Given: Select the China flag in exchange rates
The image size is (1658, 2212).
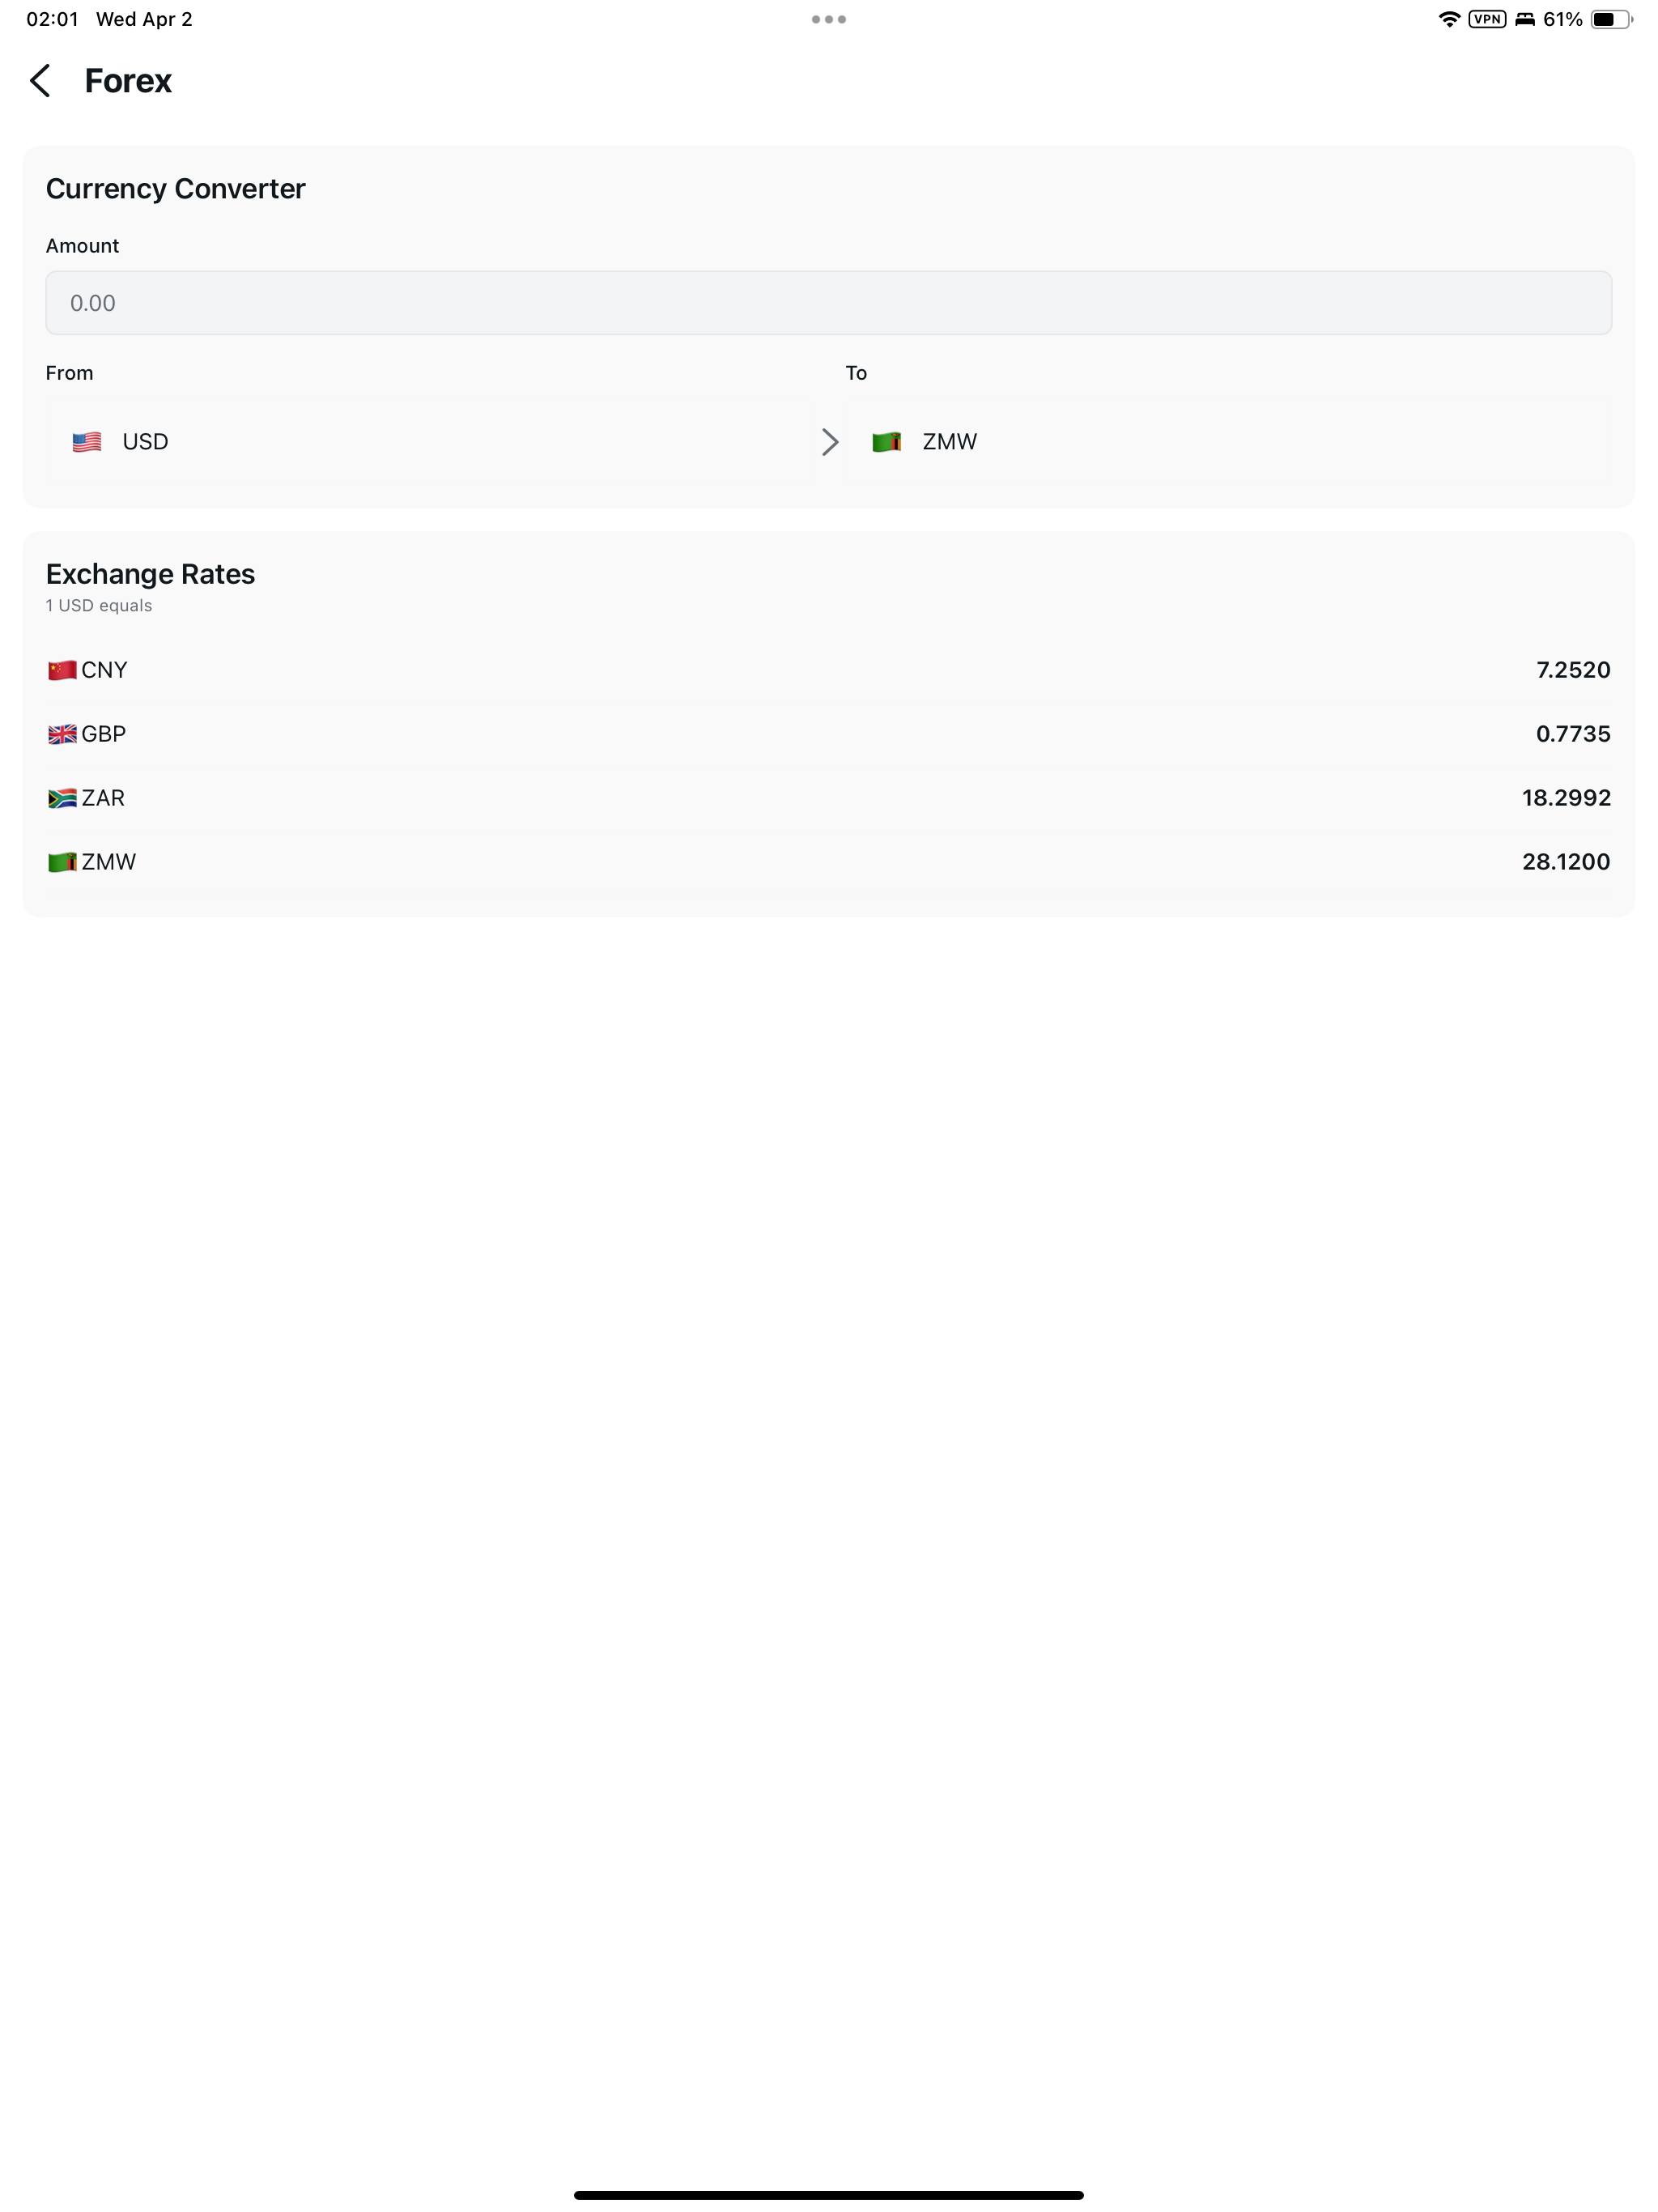Looking at the screenshot, I should (x=62, y=670).
